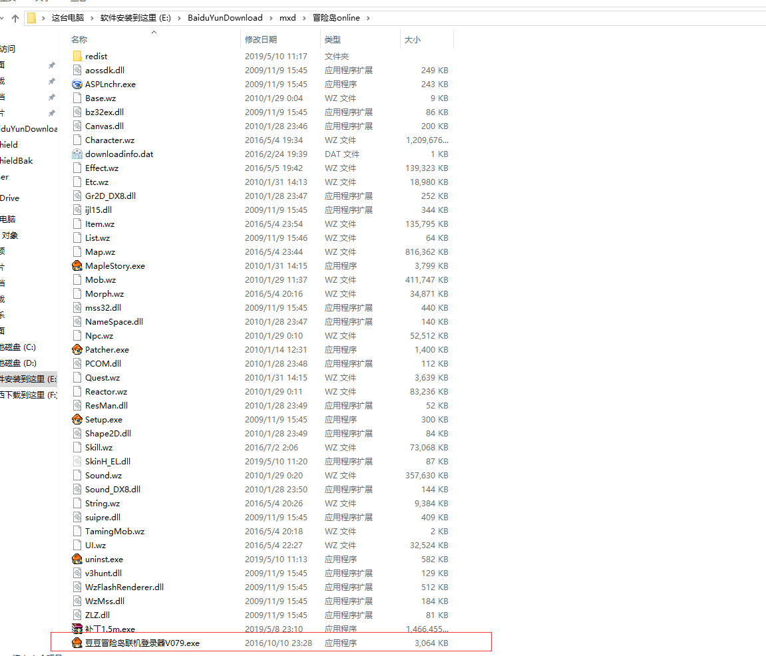Click the Map.wz file icon
Viewport: 766px width, 656px height.
[x=77, y=251]
